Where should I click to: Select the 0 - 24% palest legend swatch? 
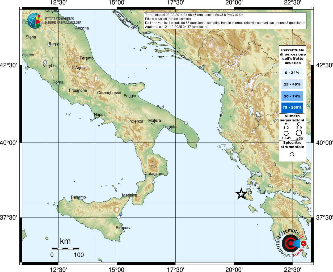point(292,73)
